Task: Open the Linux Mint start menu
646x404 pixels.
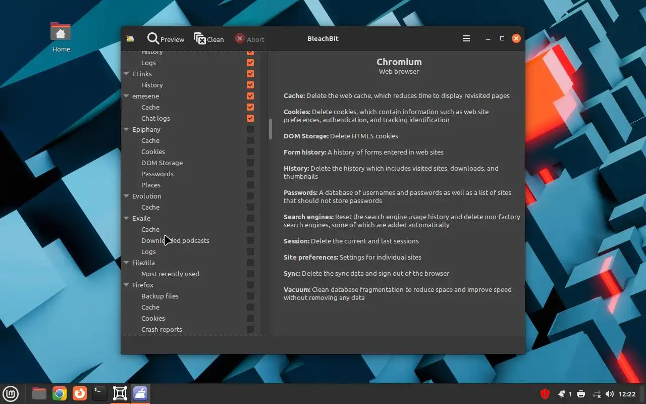Action: [x=11, y=393]
